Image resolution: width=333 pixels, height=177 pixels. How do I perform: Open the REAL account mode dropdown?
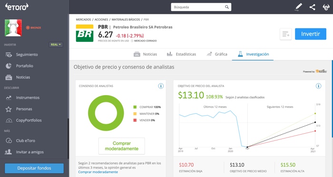click(x=56, y=45)
